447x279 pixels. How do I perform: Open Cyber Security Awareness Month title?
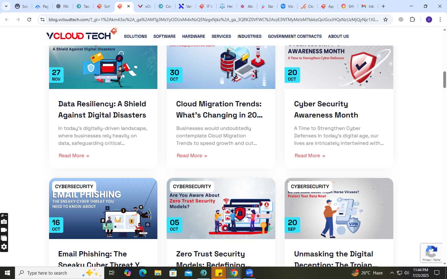(326, 109)
